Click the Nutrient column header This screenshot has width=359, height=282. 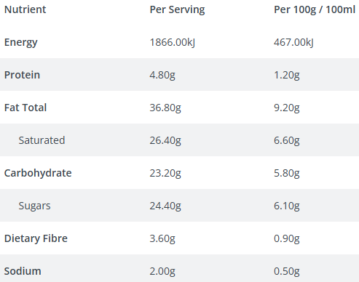(25, 9)
